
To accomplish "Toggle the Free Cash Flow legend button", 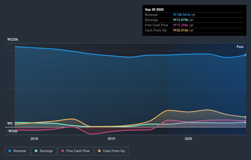I will pos(76,151).
